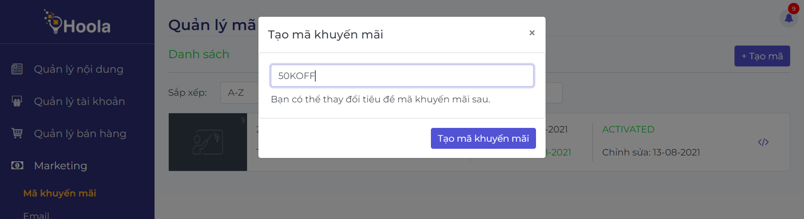Screen dimensions: 804x219
Task: Open the Sắp xếp A-Z dropdown
Action: [x=240, y=93]
